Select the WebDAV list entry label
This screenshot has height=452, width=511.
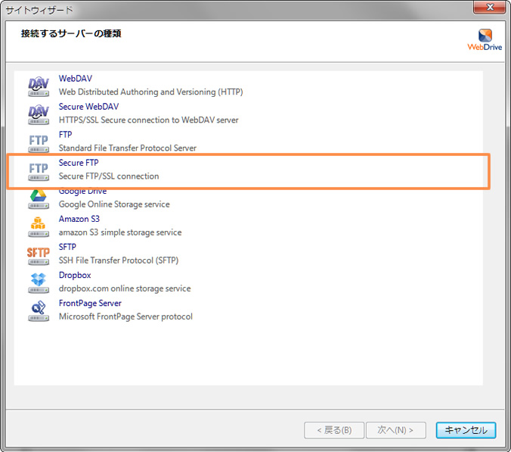[76, 79]
